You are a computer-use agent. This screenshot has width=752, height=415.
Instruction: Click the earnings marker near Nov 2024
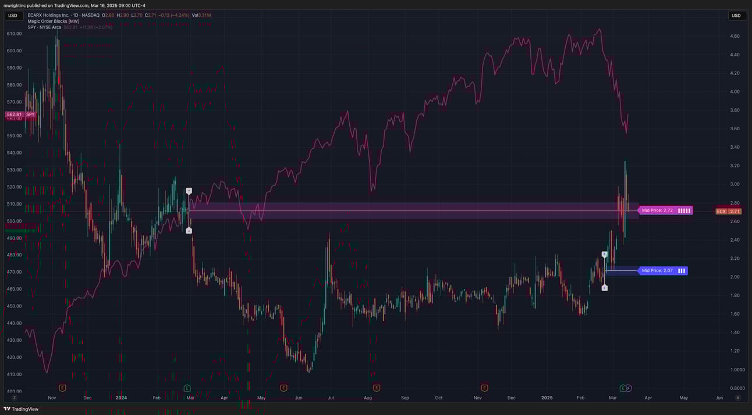pyautogui.click(x=484, y=388)
